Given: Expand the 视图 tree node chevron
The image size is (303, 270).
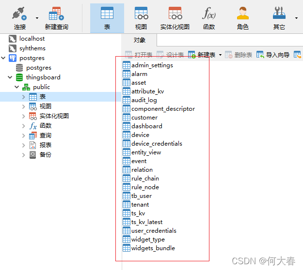Looking at the screenshot, I should (x=24, y=106).
